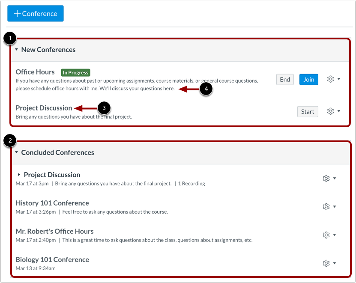This screenshot has width=356, height=283.
Task: End the Office Hours conference
Action: tap(284, 79)
